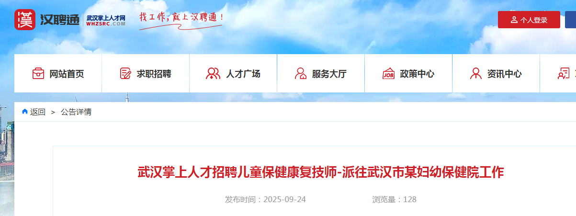Click the people icon beside 人才广场
Viewport: 576px width, 216px height.
(x=213, y=73)
